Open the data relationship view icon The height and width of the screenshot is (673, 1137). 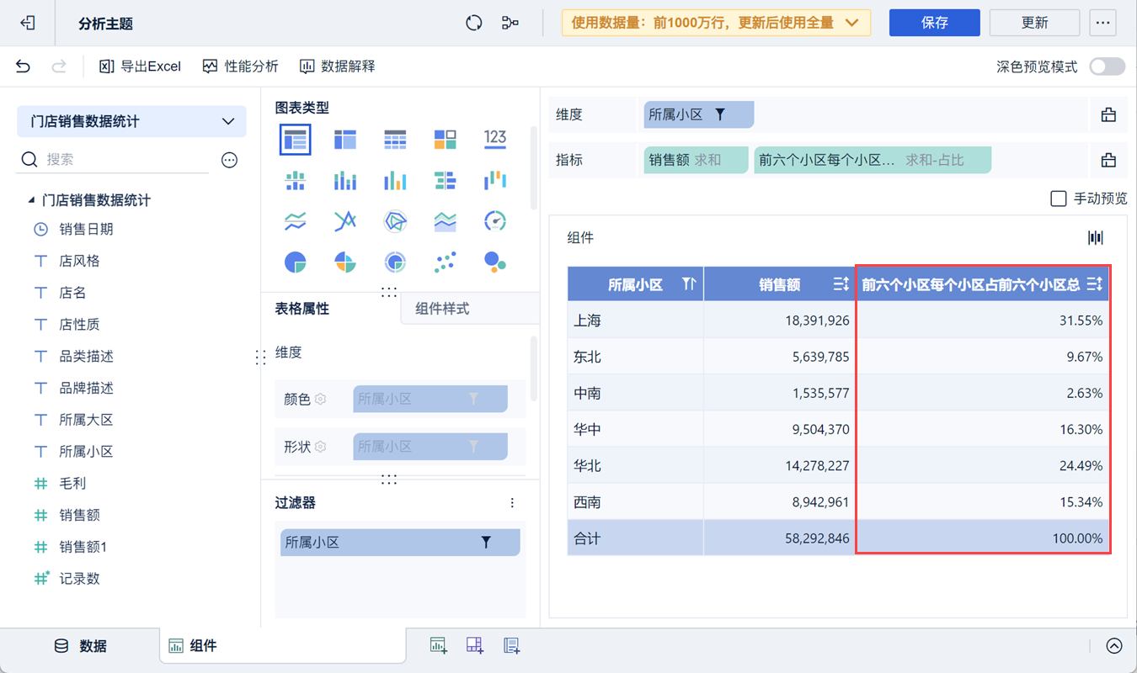point(510,23)
